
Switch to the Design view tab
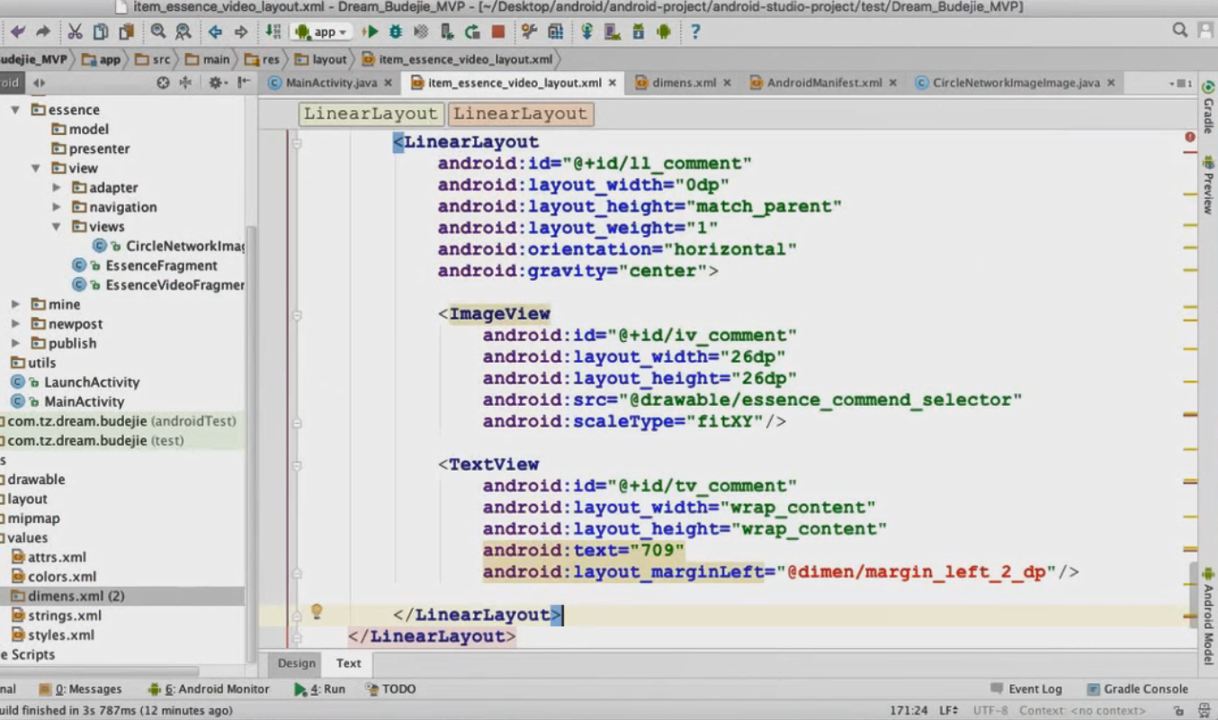[x=297, y=663]
